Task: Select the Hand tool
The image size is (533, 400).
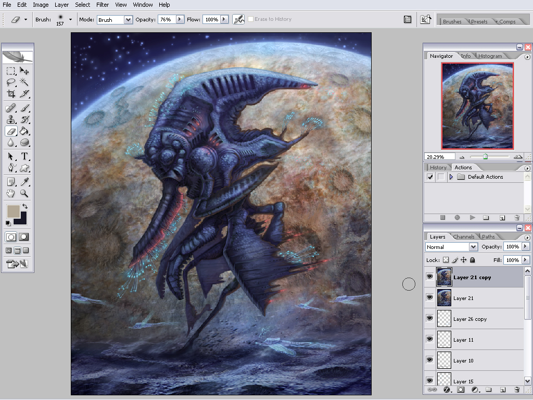Action: click(x=11, y=194)
